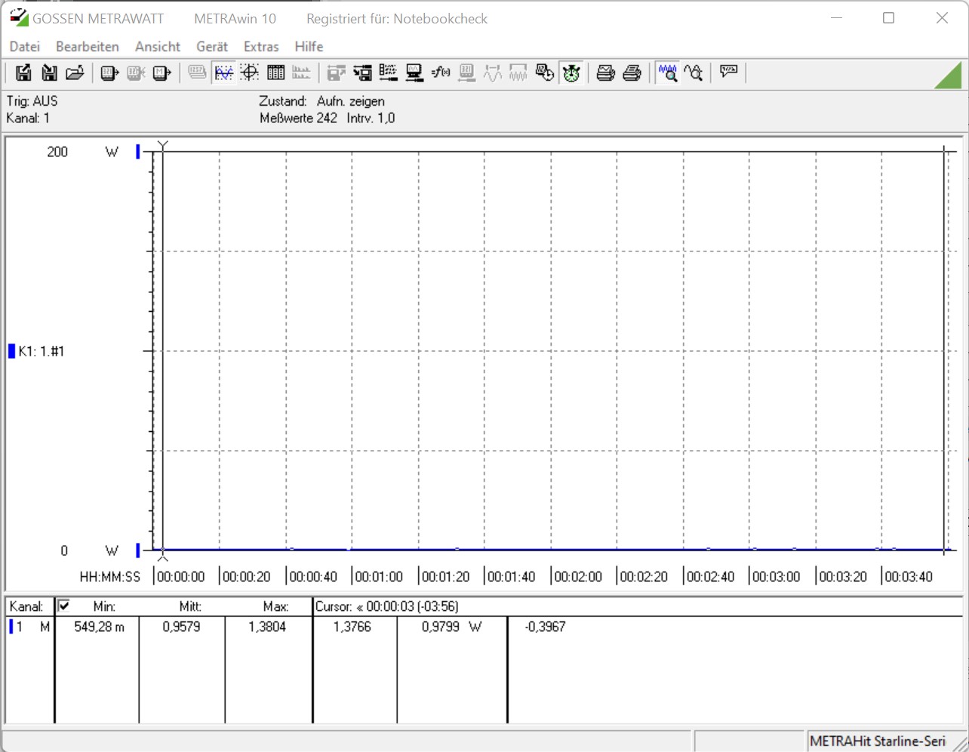Select the XY crosshair plot view icon

pyautogui.click(x=250, y=72)
